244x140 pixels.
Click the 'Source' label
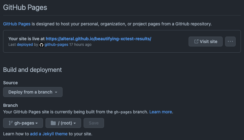(x=11, y=83)
